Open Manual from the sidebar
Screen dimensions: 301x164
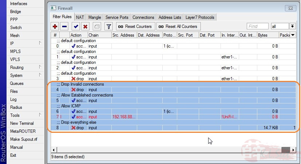(25, 147)
